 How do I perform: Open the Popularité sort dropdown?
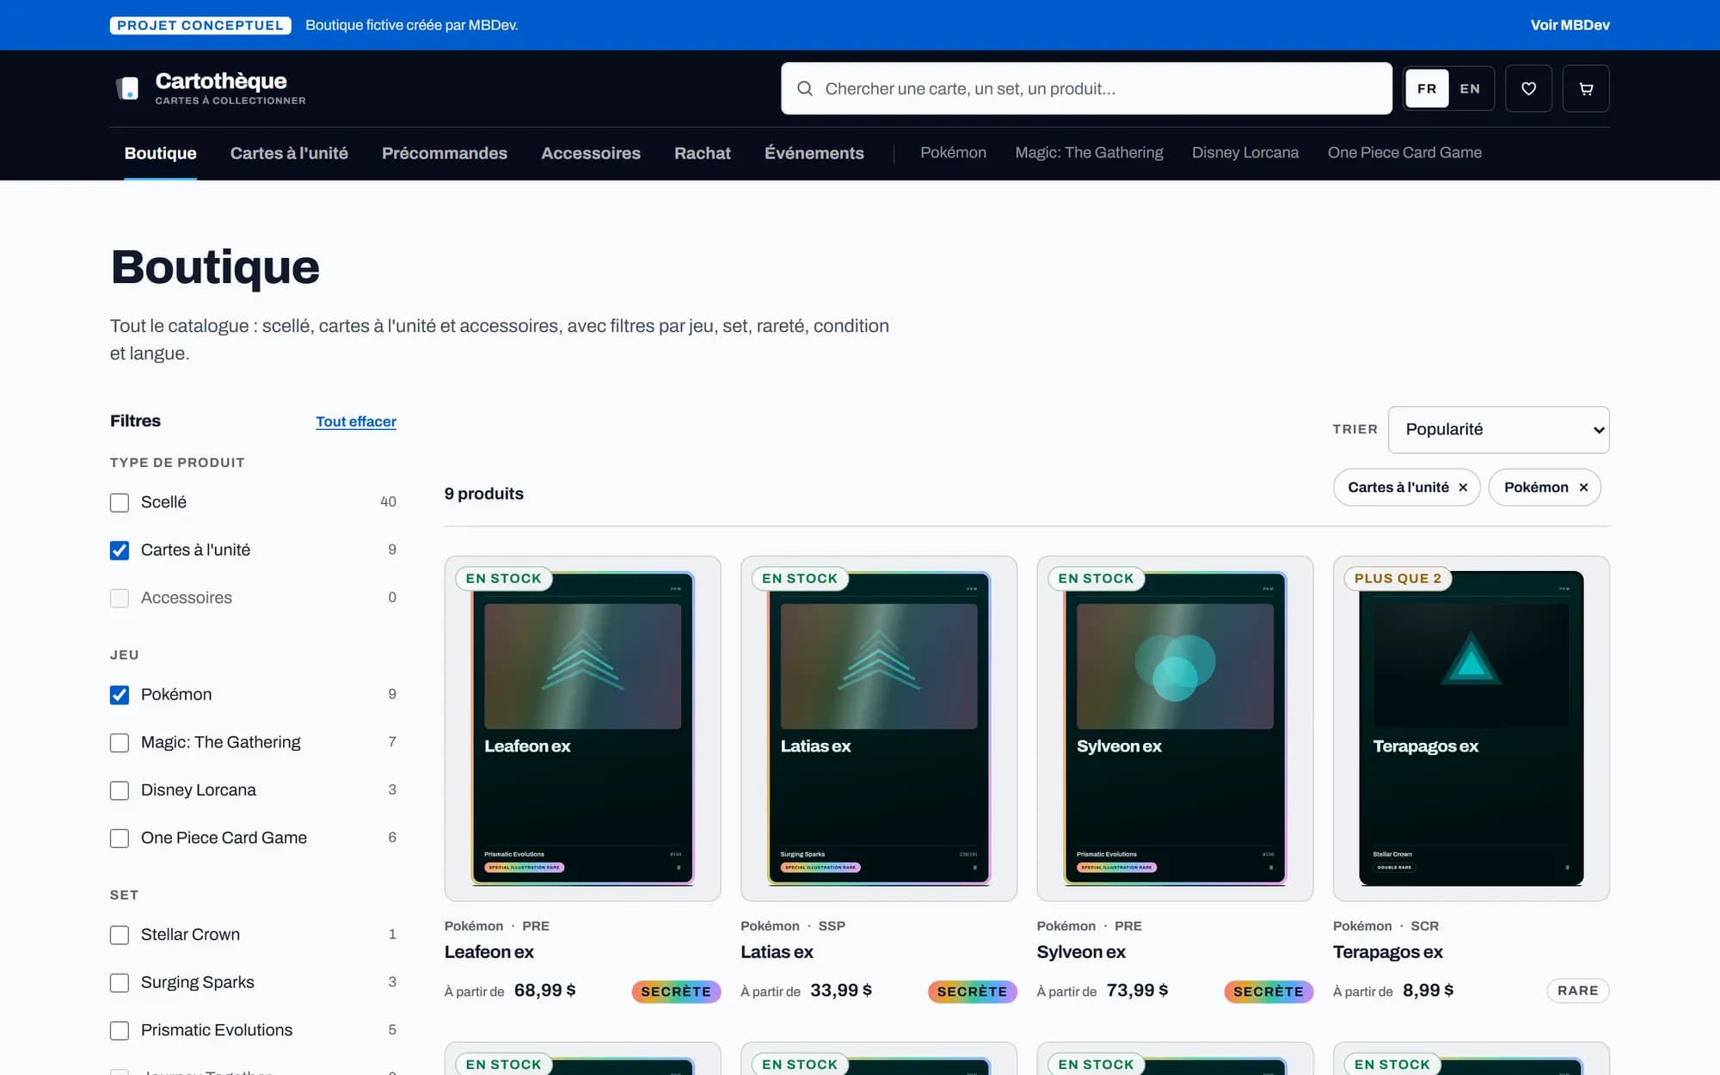[1498, 430]
